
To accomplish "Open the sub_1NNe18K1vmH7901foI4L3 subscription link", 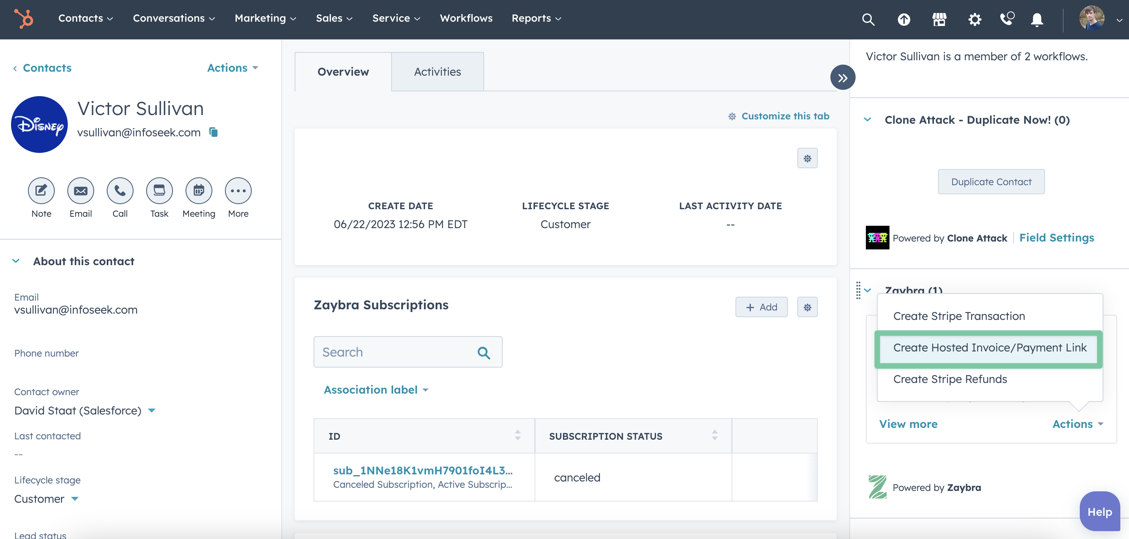I will [423, 470].
